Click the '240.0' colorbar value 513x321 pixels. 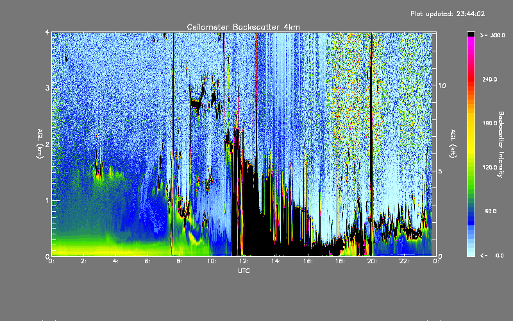[490, 79]
